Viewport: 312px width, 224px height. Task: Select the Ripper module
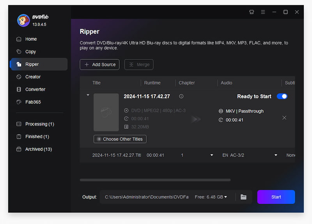(39, 64)
